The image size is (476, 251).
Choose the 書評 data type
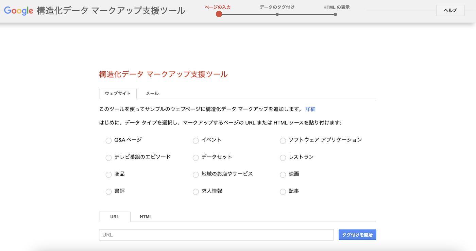click(x=108, y=191)
